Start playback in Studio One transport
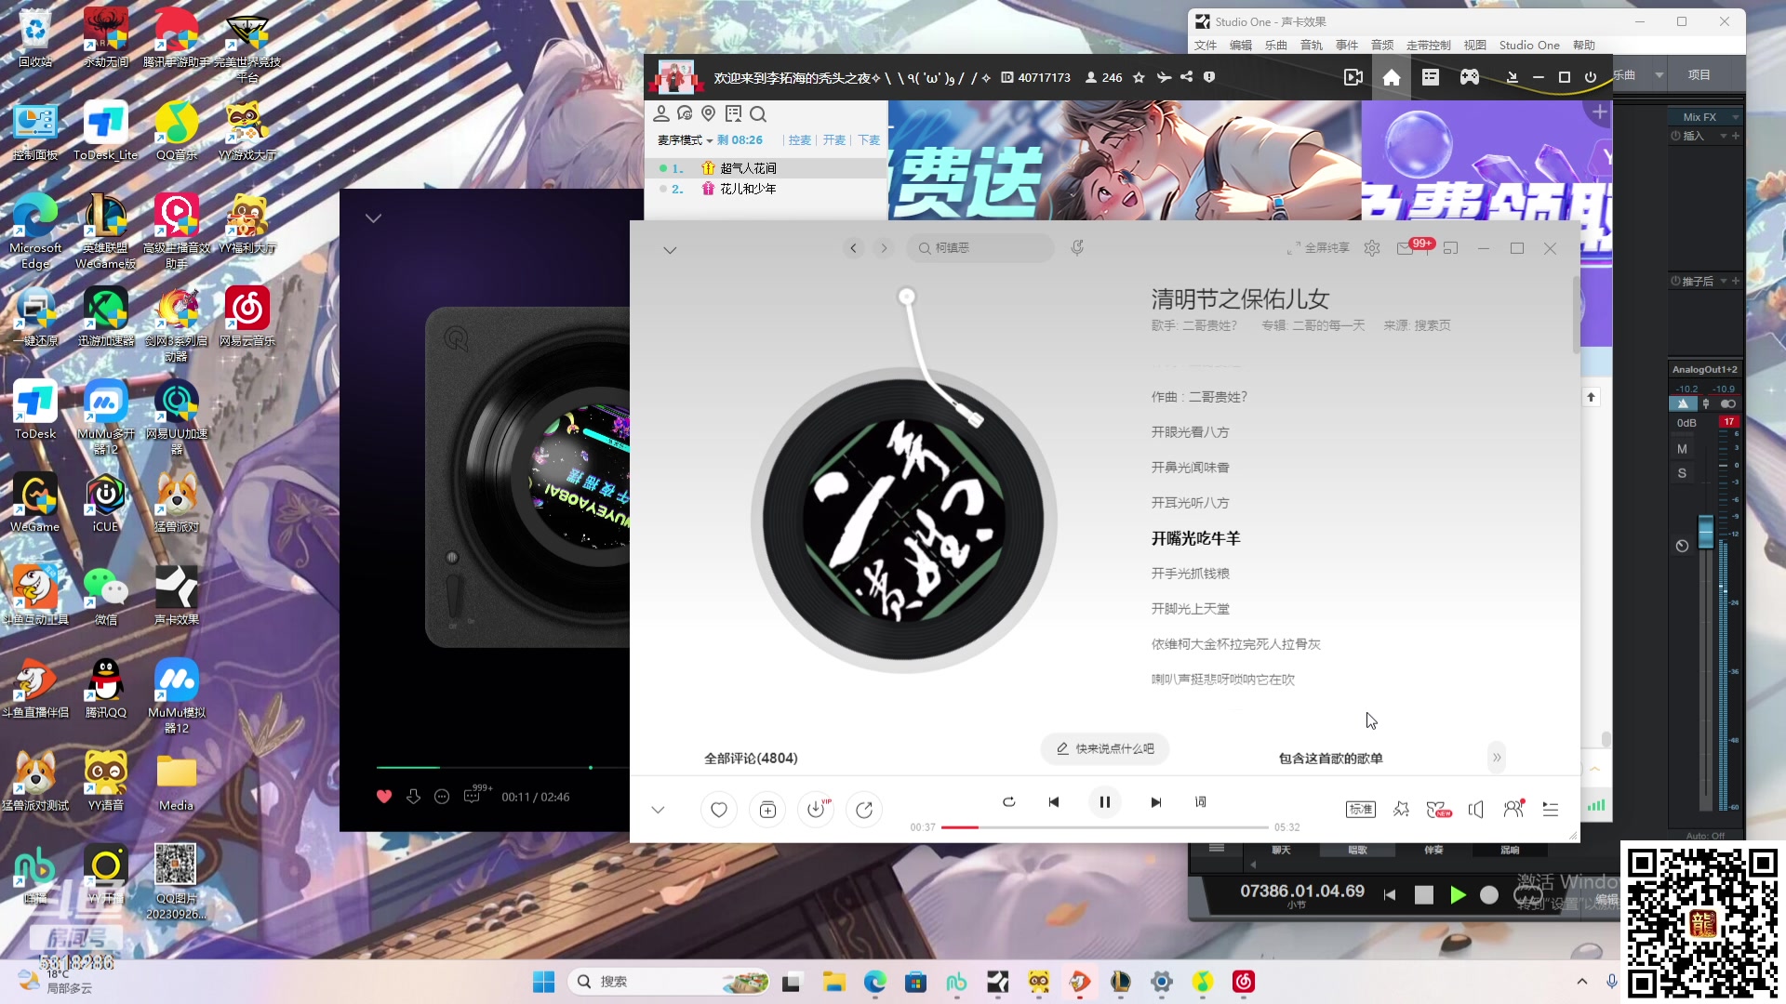Screen dimensions: 1786x1004 click(x=1459, y=894)
